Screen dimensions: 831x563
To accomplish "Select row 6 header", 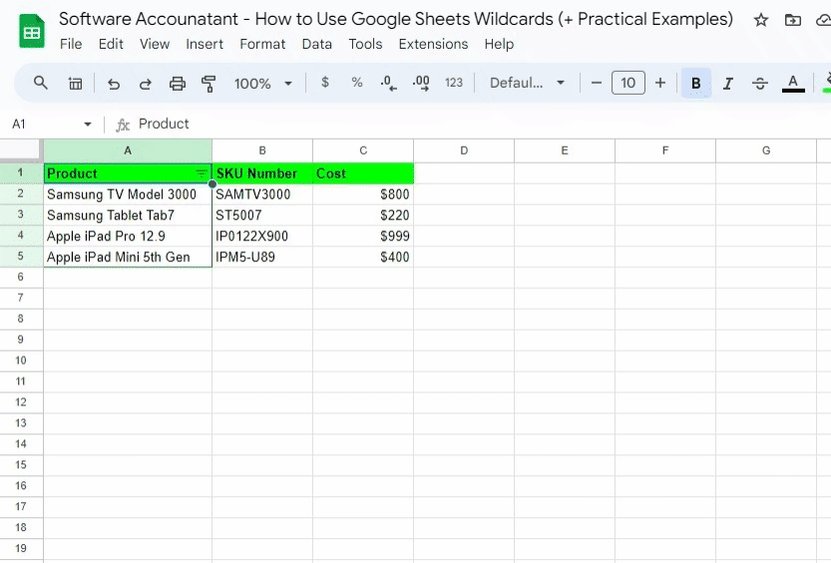I will [x=21, y=277].
